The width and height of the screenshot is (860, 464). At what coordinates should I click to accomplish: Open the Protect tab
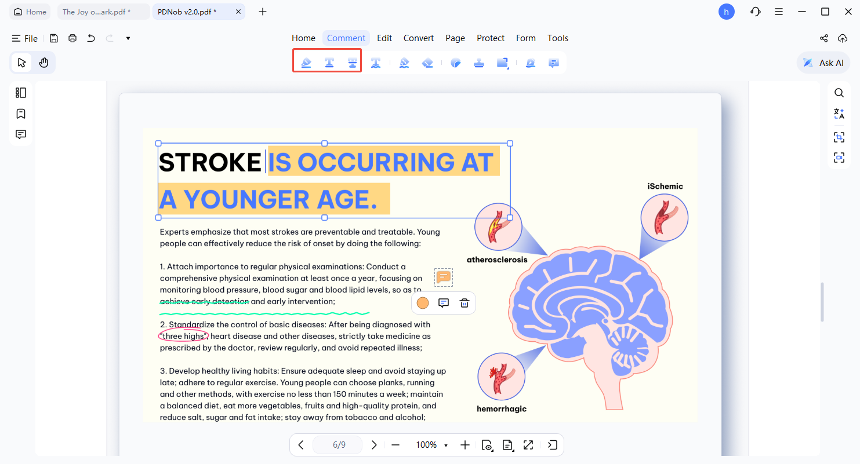pos(490,38)
